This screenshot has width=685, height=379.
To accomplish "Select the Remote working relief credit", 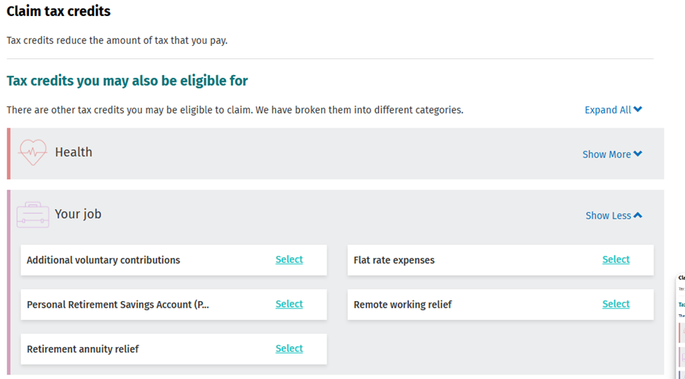I will point(616,304).
